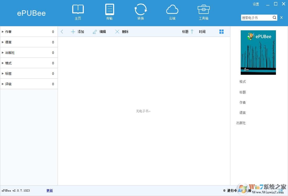This screenshot has height=196, width=288.
Task: Select 格式 in the right details panel
Action: pyautogui.click(x=242, y=82)
